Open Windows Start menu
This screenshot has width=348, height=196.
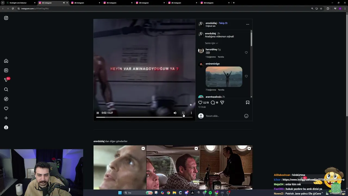click(x=120, y=193)
